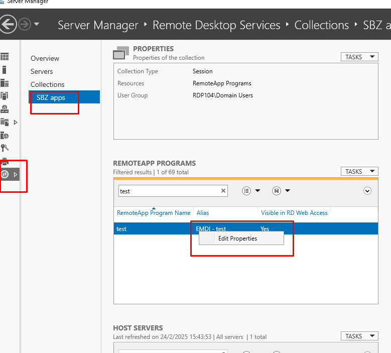Viewport: 391px width, 353px height.
Task: Open the keys icon in sidebar
Action: point(5,148)
